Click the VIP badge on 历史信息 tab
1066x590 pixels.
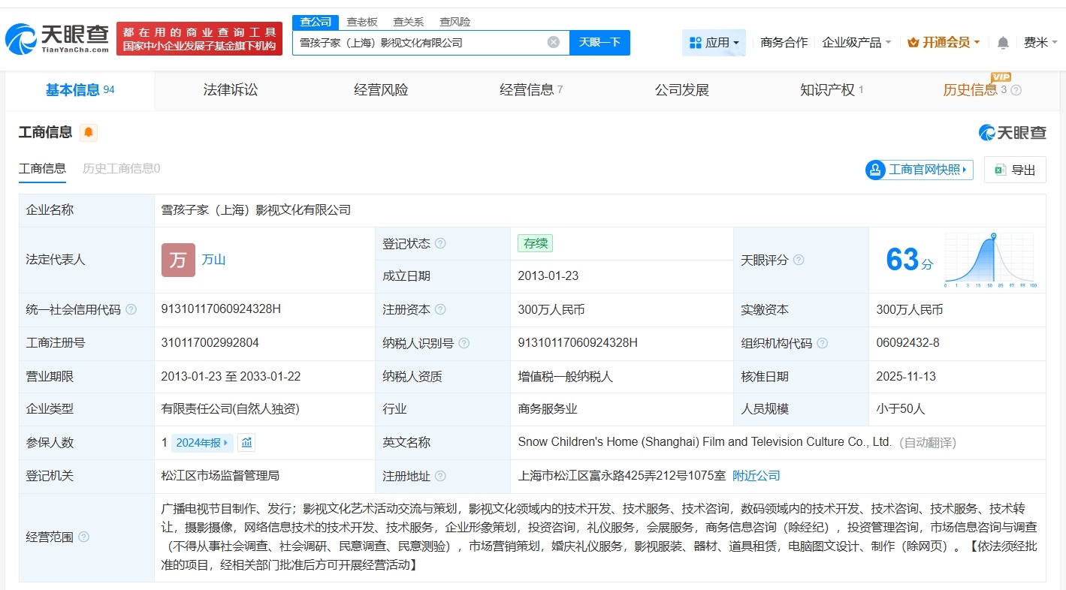1001,78
